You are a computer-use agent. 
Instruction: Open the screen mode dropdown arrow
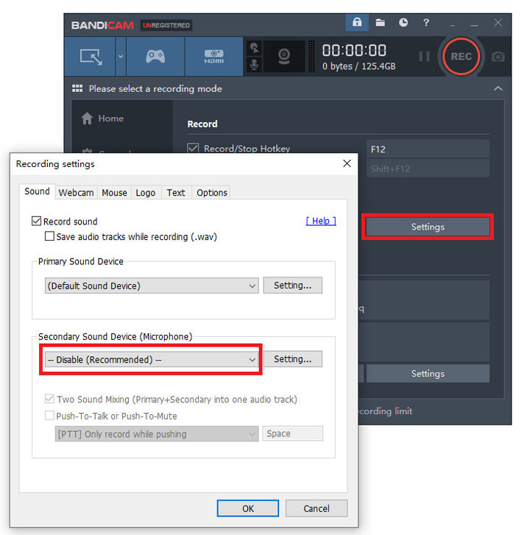pos(121,57)
